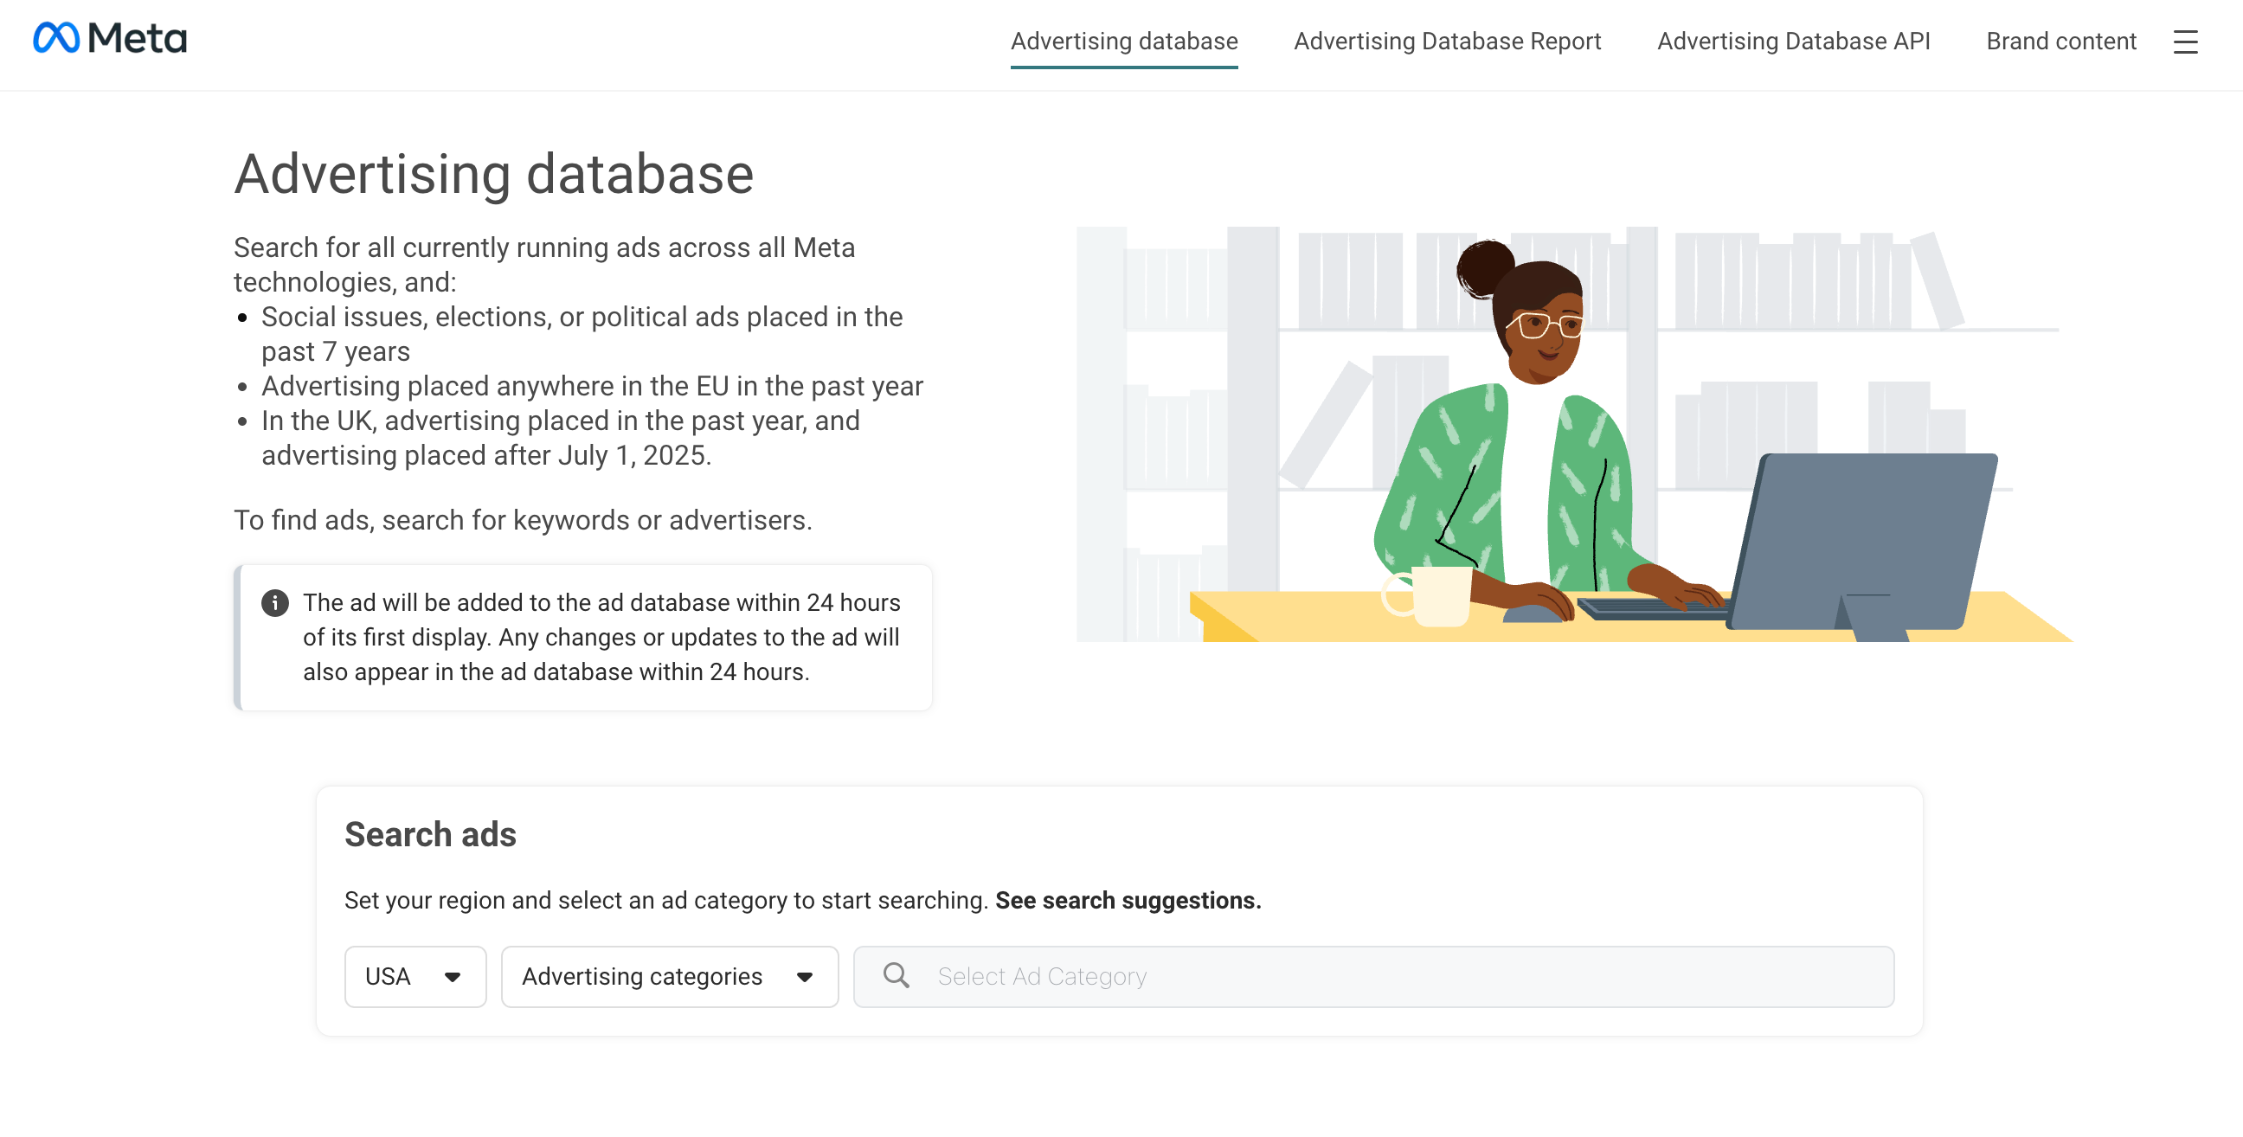Click the woman at computer illustration
This screenshot has height=1137, width=2243.
(1574, 434)
